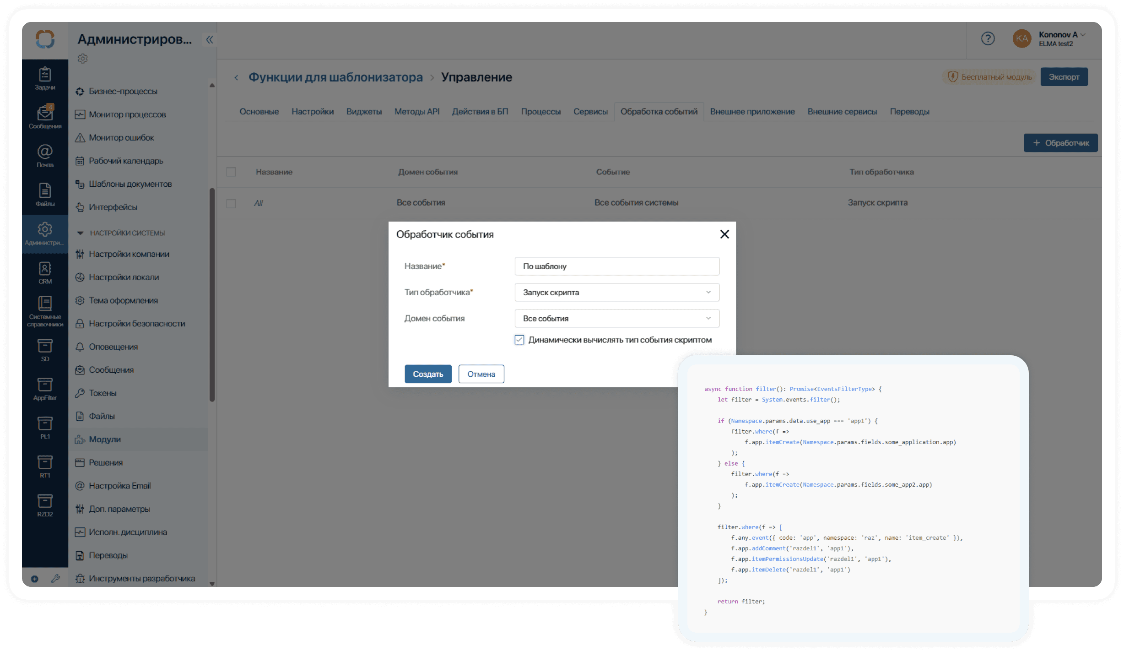Image resolution: width=1124 pixels, height=651 pixels.
Task: Open the Тип обработчика dropdown
Action: 616,293
